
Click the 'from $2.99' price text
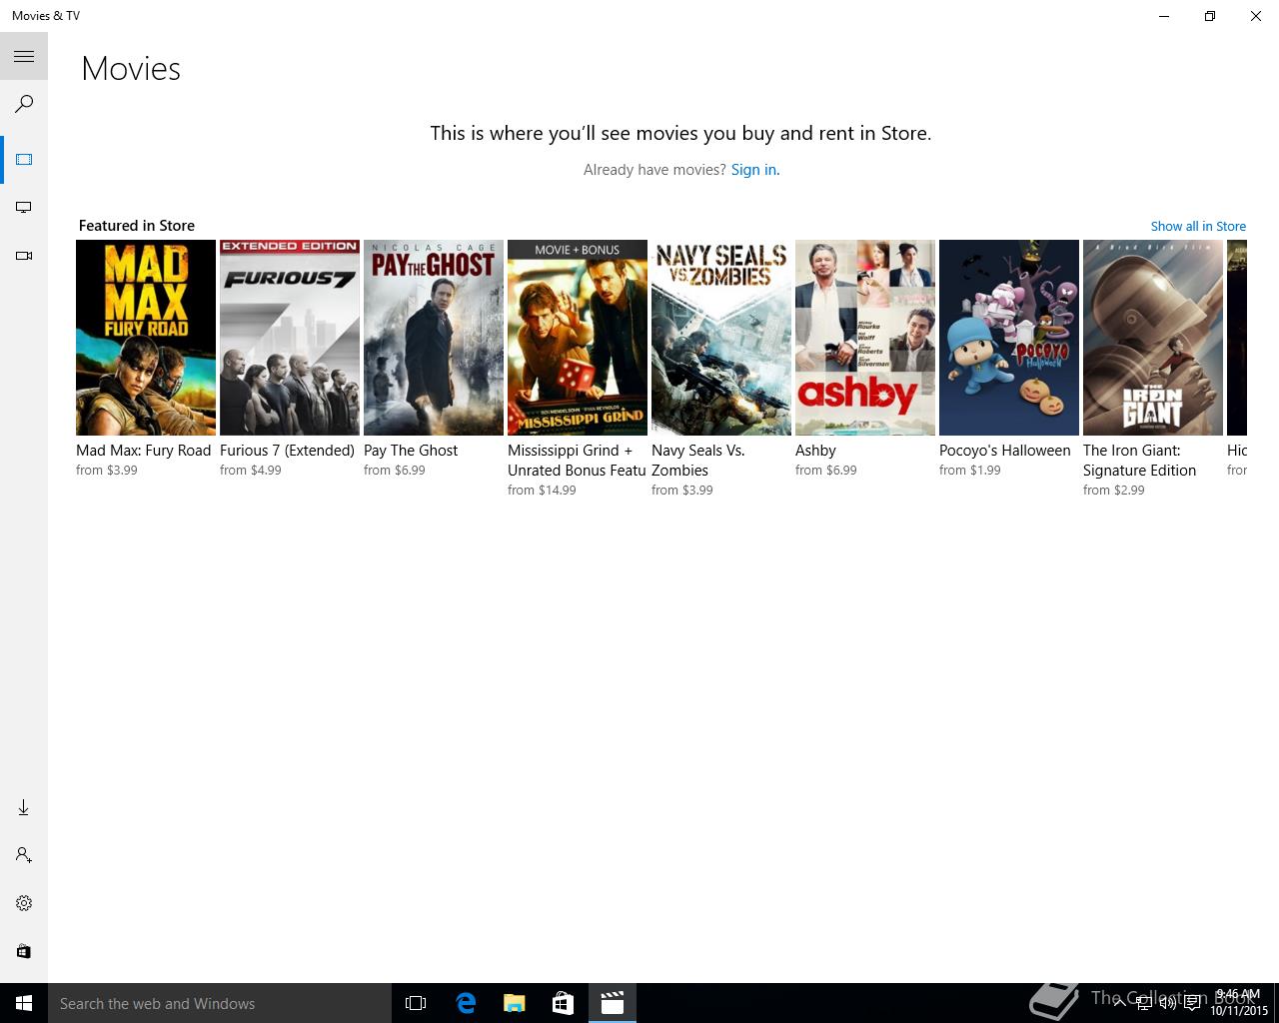pyautogui.click(x=1113, y=491)
